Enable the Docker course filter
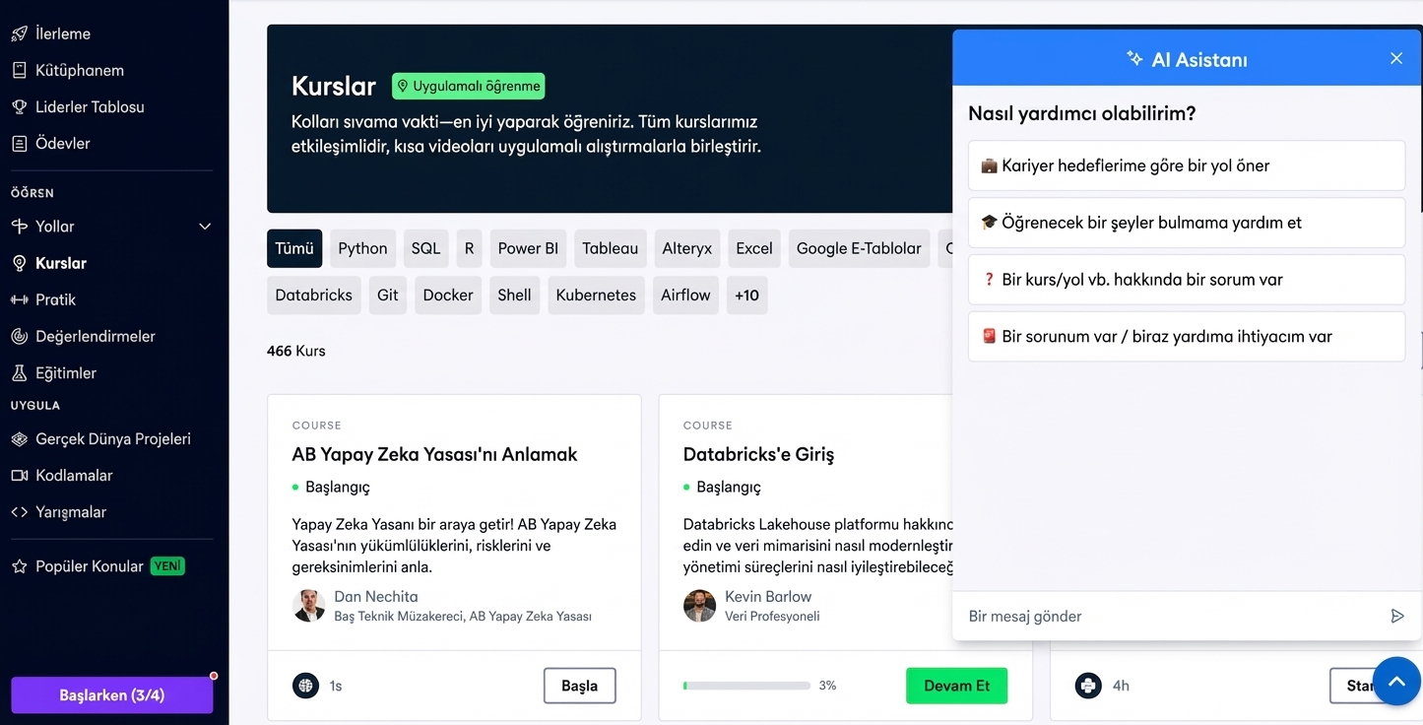 coord(448,295)
